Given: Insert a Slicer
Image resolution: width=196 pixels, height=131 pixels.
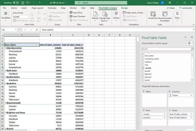Looking at the screenshot, I should click(76, 13).
